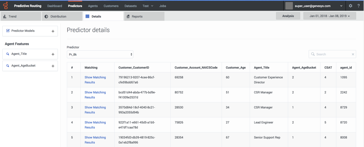Open the Test menu dropdown
This screenshot has width=364, height=147.
148,6
